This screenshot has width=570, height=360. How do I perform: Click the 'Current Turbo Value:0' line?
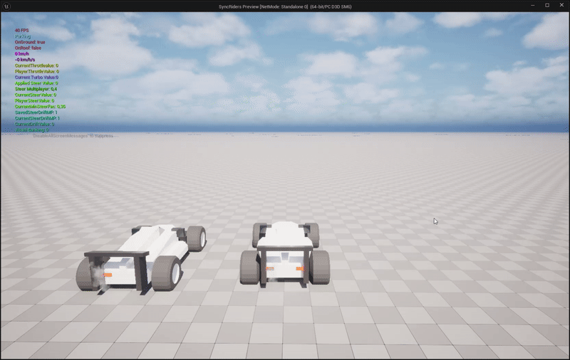pos(36,78)
